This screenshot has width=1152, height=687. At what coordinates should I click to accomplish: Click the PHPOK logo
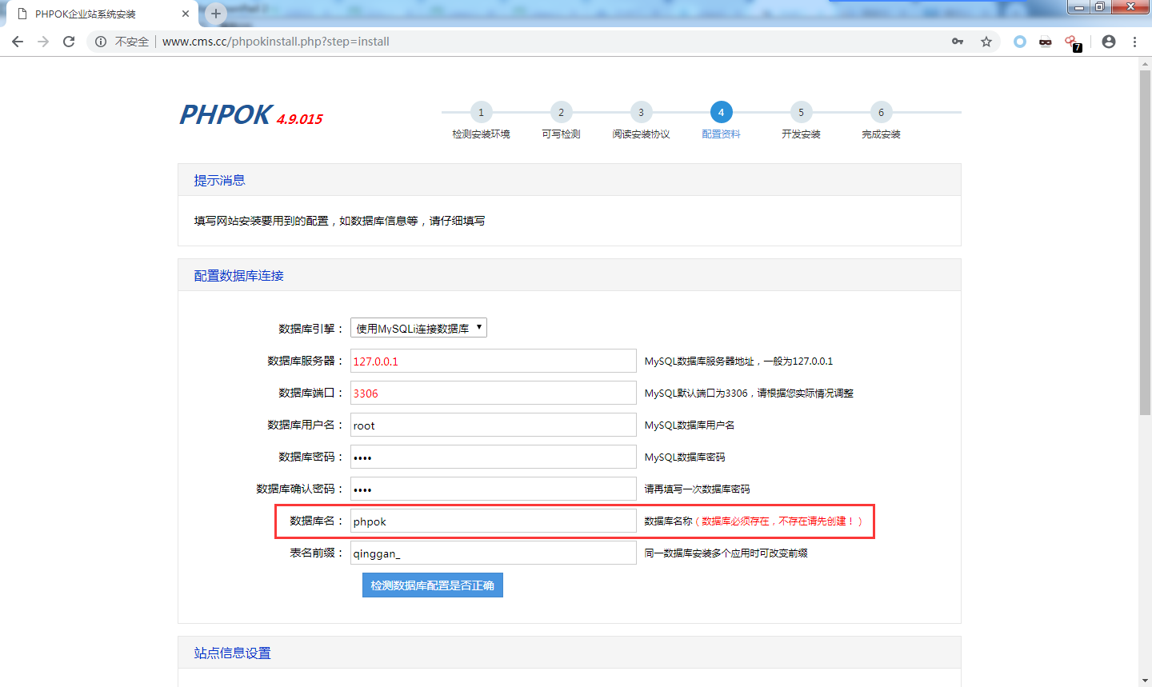pos(225,115)
